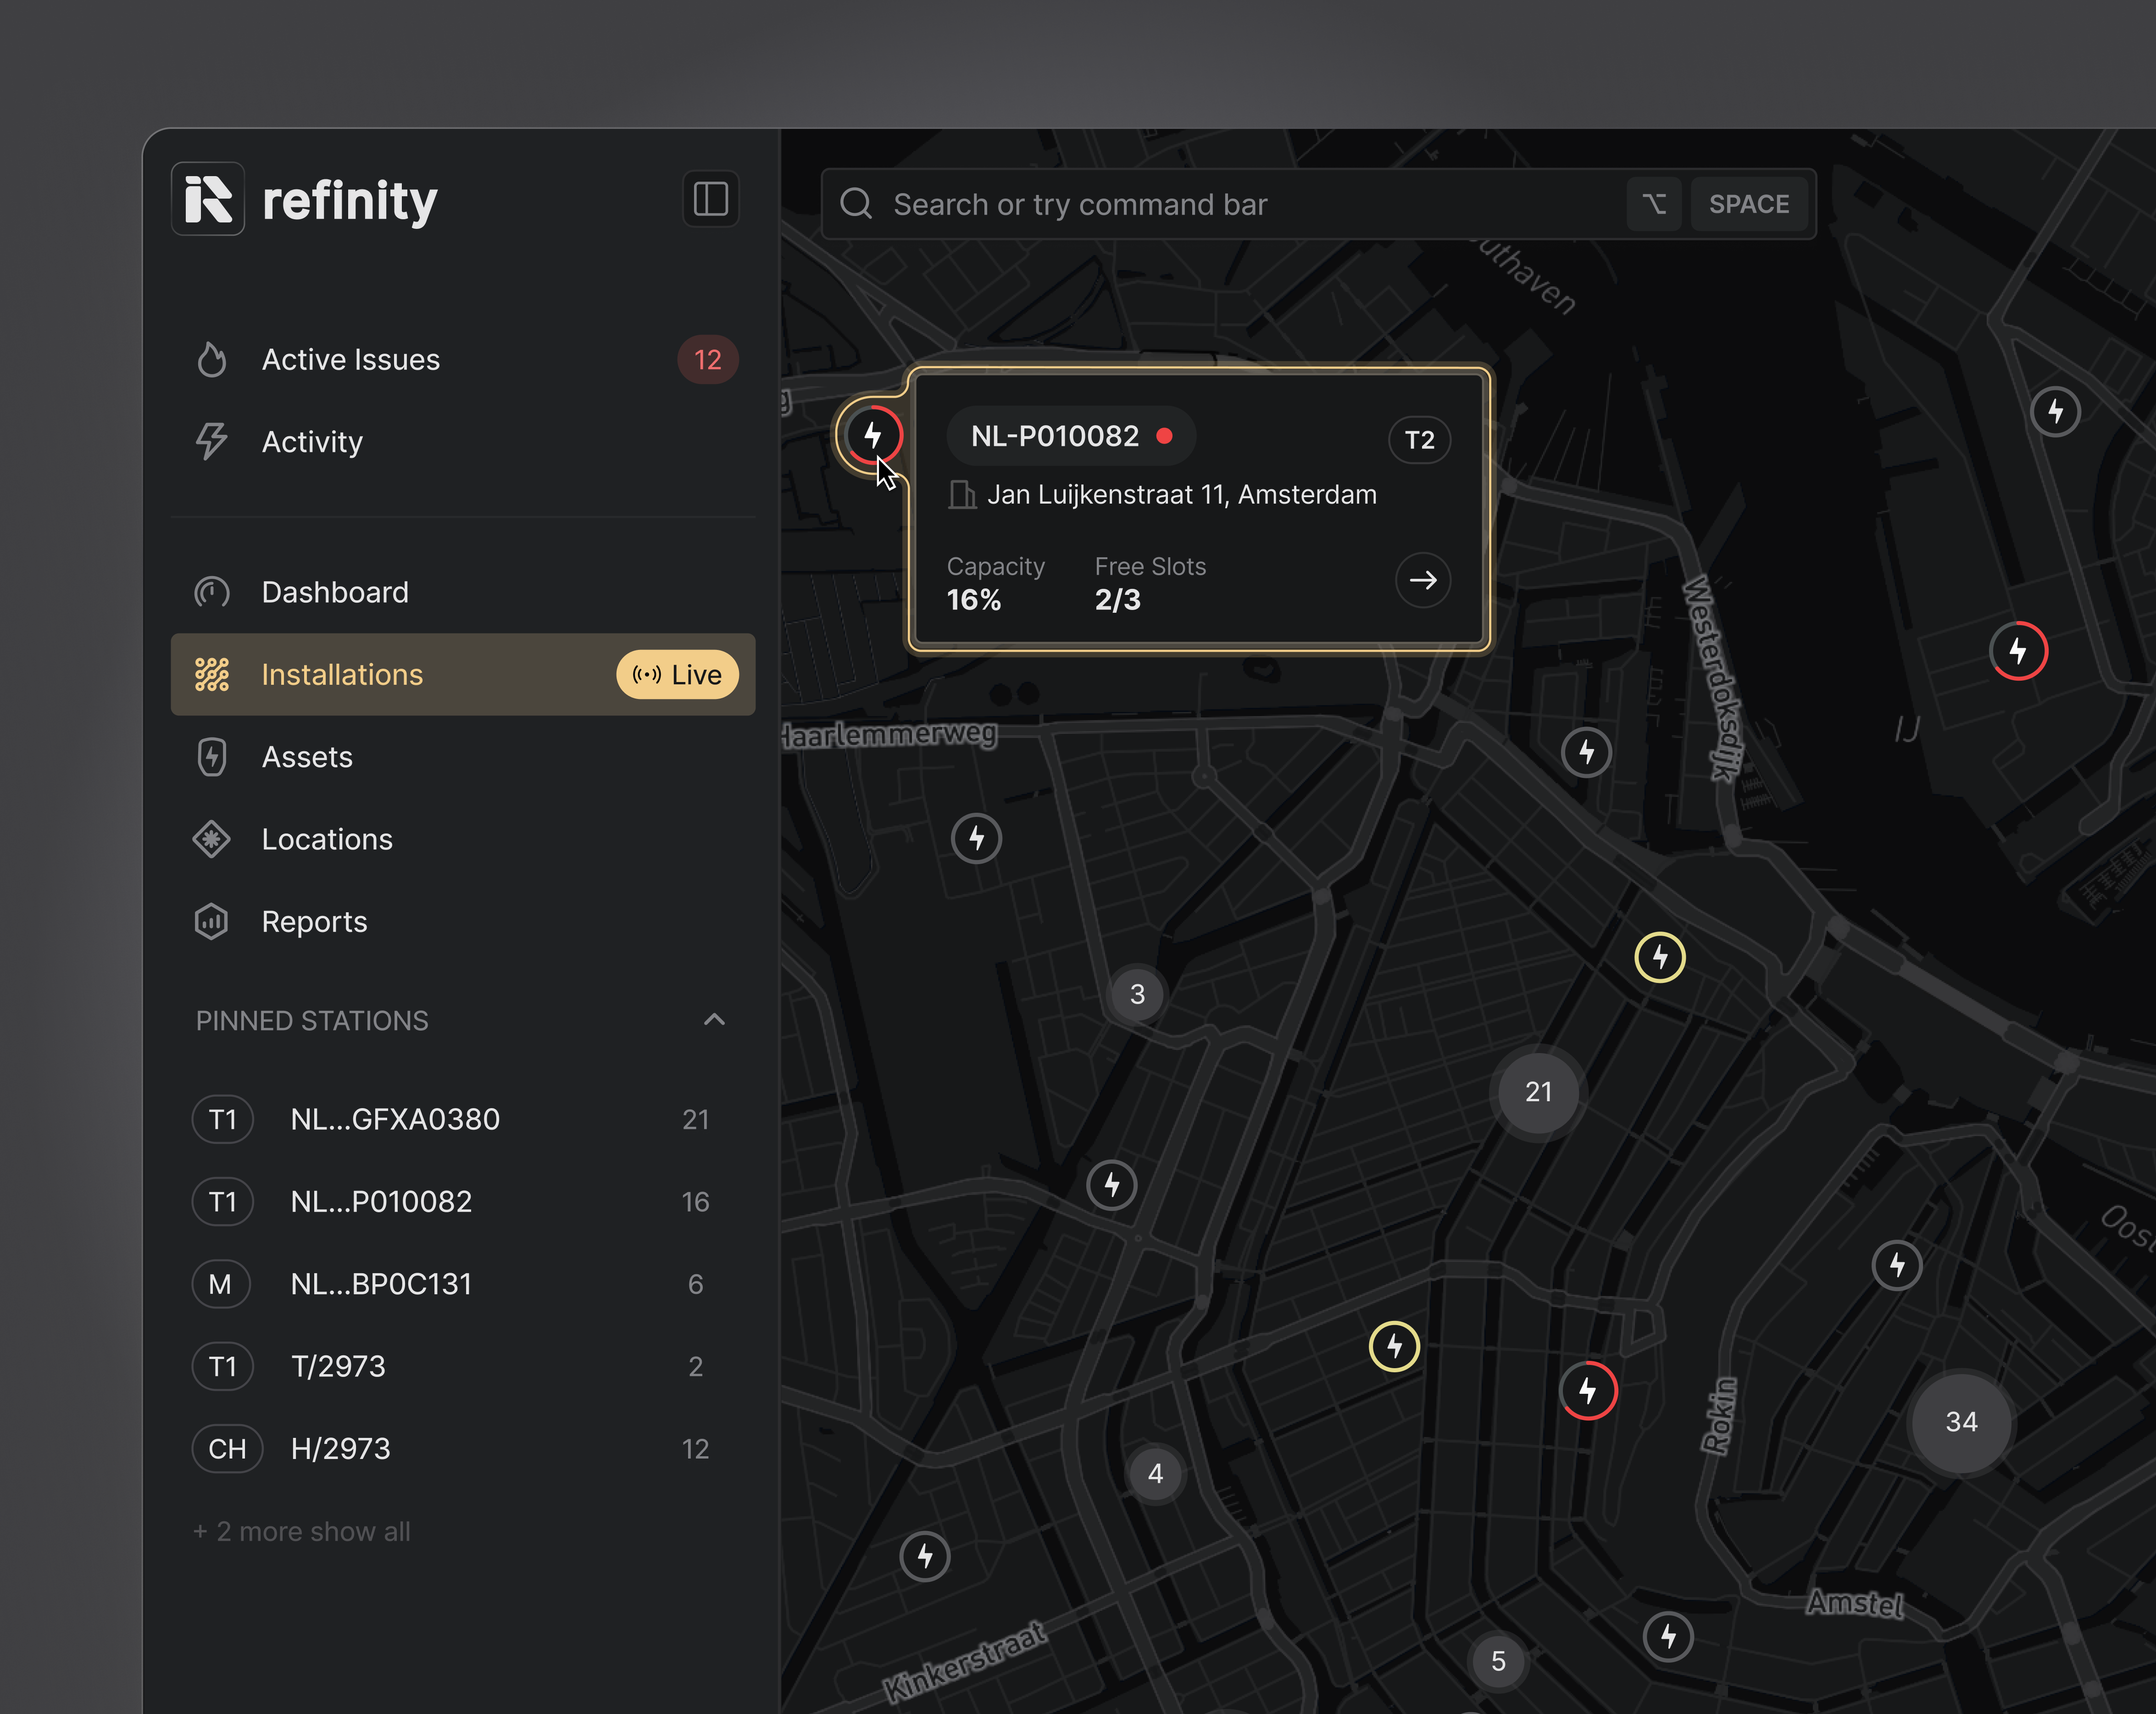2156x1714 pixels.
Task: Expand the command bar filter options
Action: 1654,204
